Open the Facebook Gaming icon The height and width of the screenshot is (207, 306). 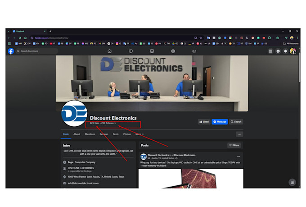click(x=194, y=51)
